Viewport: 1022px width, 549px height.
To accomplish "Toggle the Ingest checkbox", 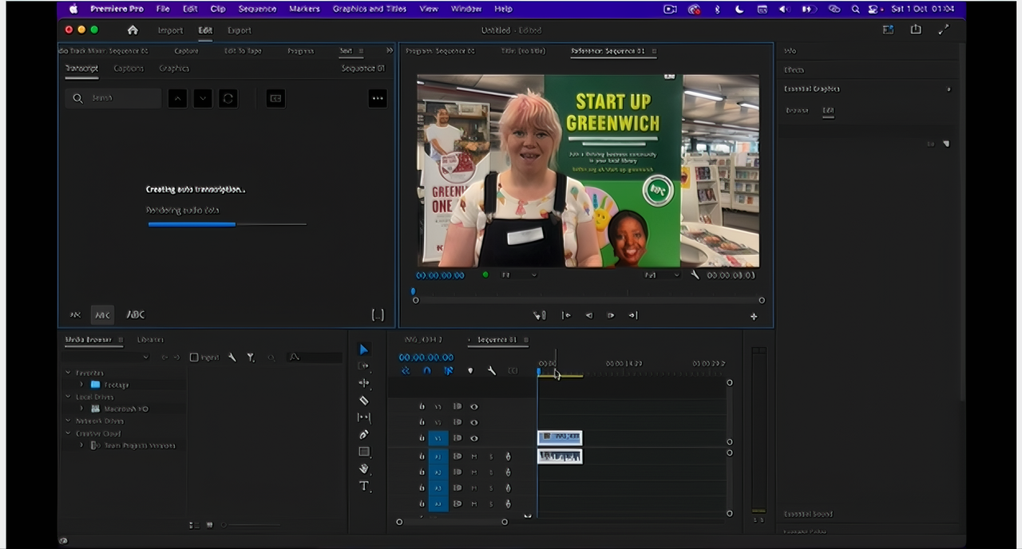I will point(194,357).
